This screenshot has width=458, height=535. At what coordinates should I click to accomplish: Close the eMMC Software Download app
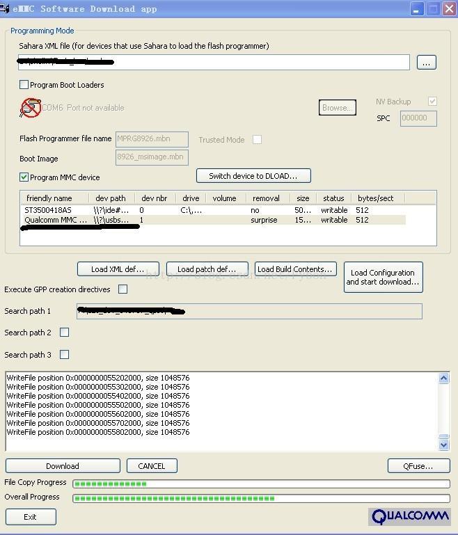(450, 9)
